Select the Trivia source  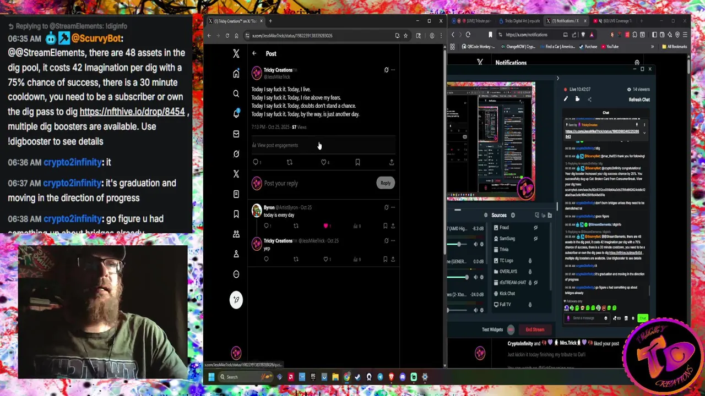coord(504,250)
